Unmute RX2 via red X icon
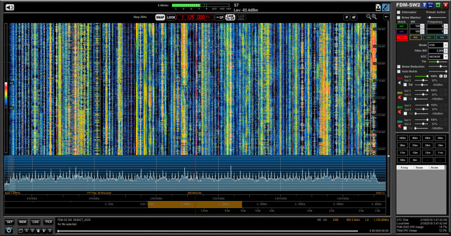 click(400, 97)
